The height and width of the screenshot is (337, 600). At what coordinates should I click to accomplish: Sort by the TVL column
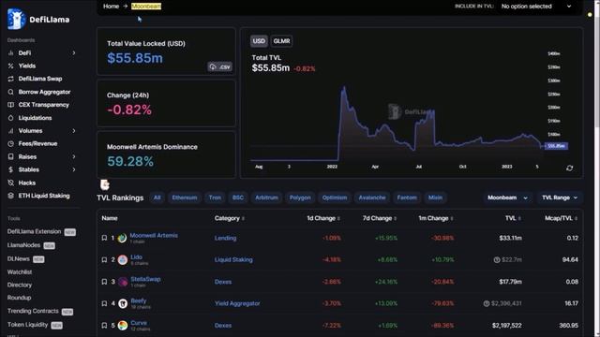coord(513,218)
